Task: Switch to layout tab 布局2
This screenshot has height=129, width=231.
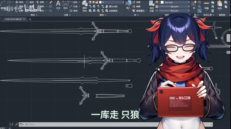Action: point(3,128)
